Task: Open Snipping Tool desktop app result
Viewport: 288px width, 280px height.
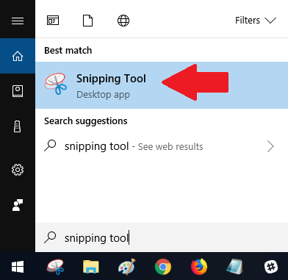Action: (x=162, y=85)
